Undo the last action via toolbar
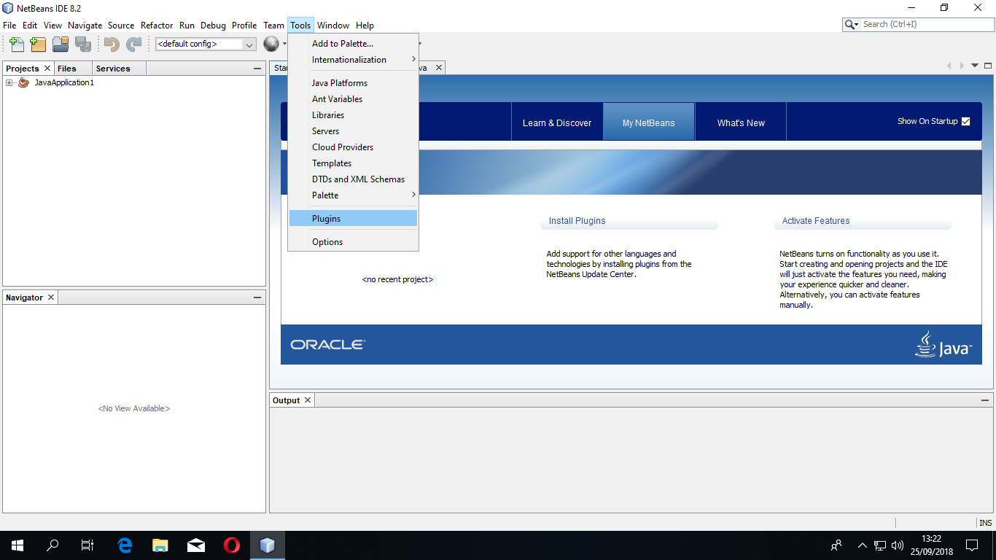996x560 pixels. click(112, 44)
